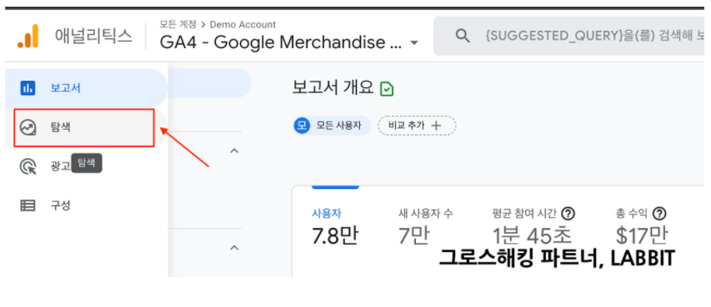
Task: Open the 구성 configure table icon
Action: point(28,205)
